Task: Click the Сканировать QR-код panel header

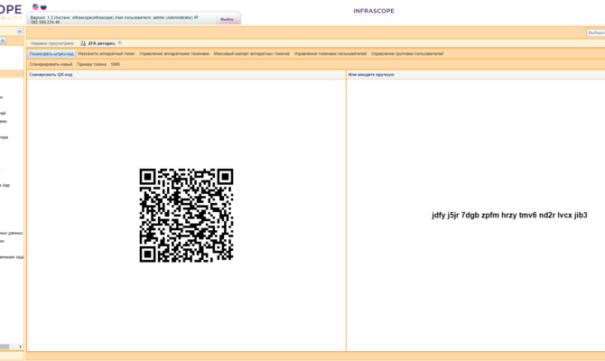Action: point(186,75)
